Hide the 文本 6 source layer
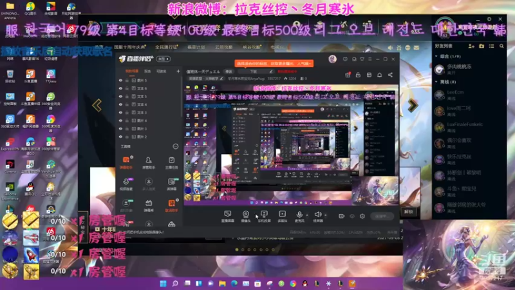This screenshot has height=290, width=515. point(120,88)
